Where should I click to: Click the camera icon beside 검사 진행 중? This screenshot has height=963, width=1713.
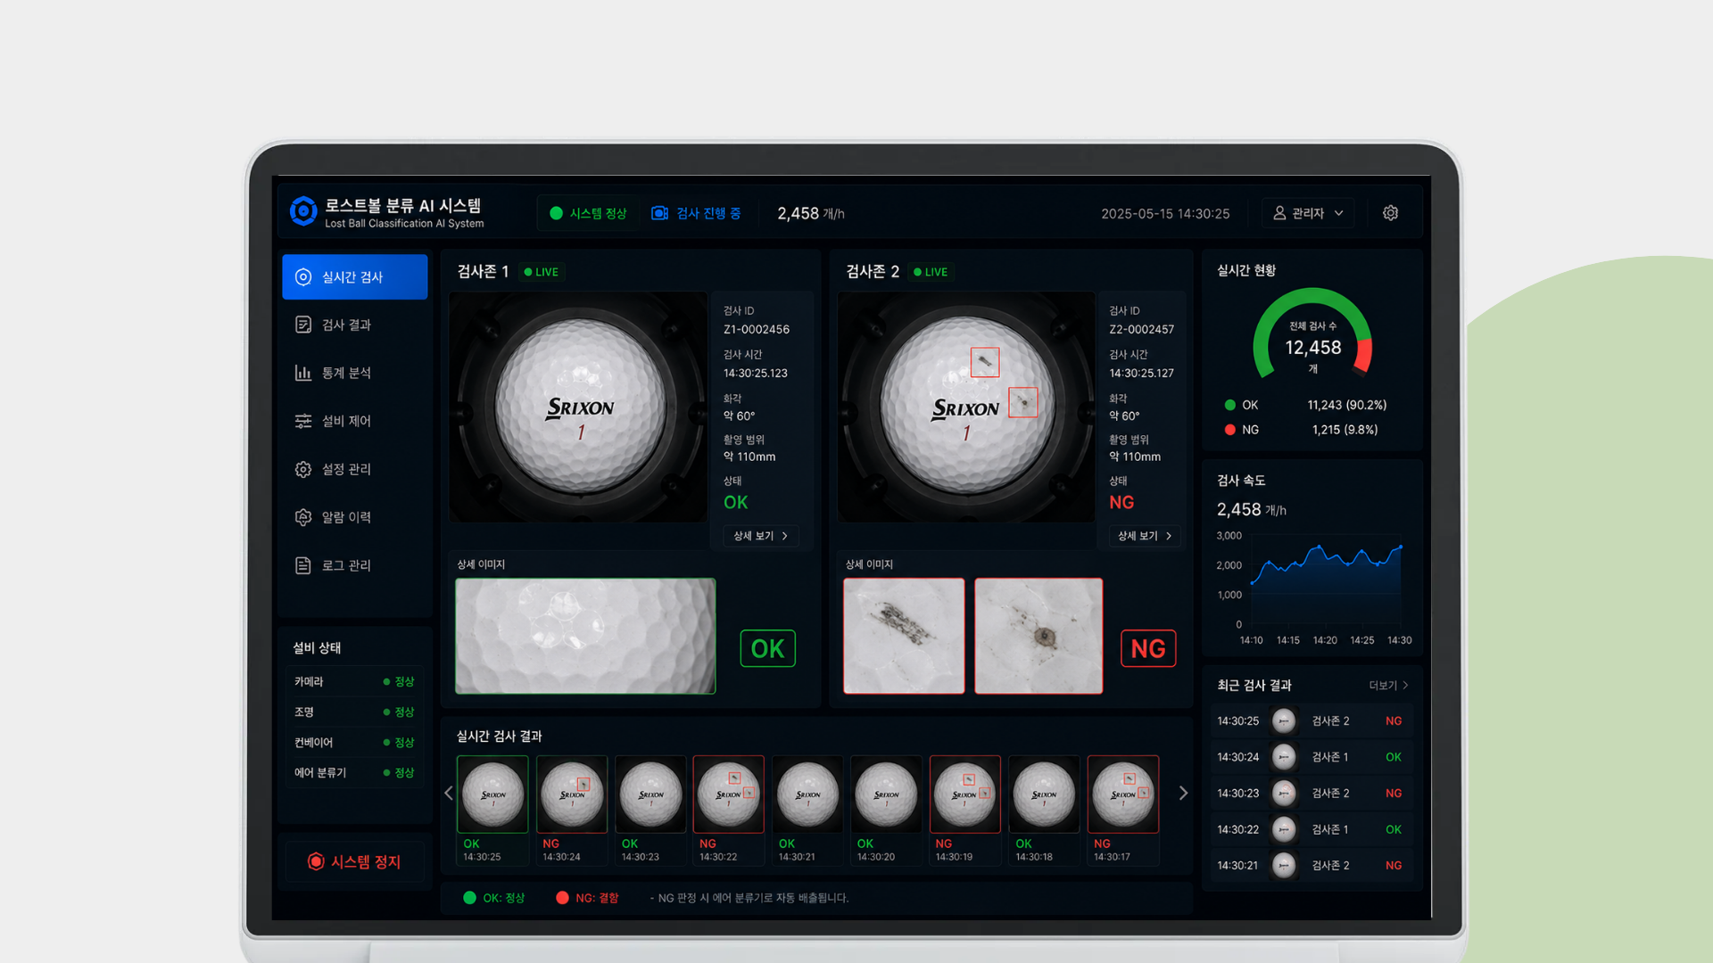[659, 213]
